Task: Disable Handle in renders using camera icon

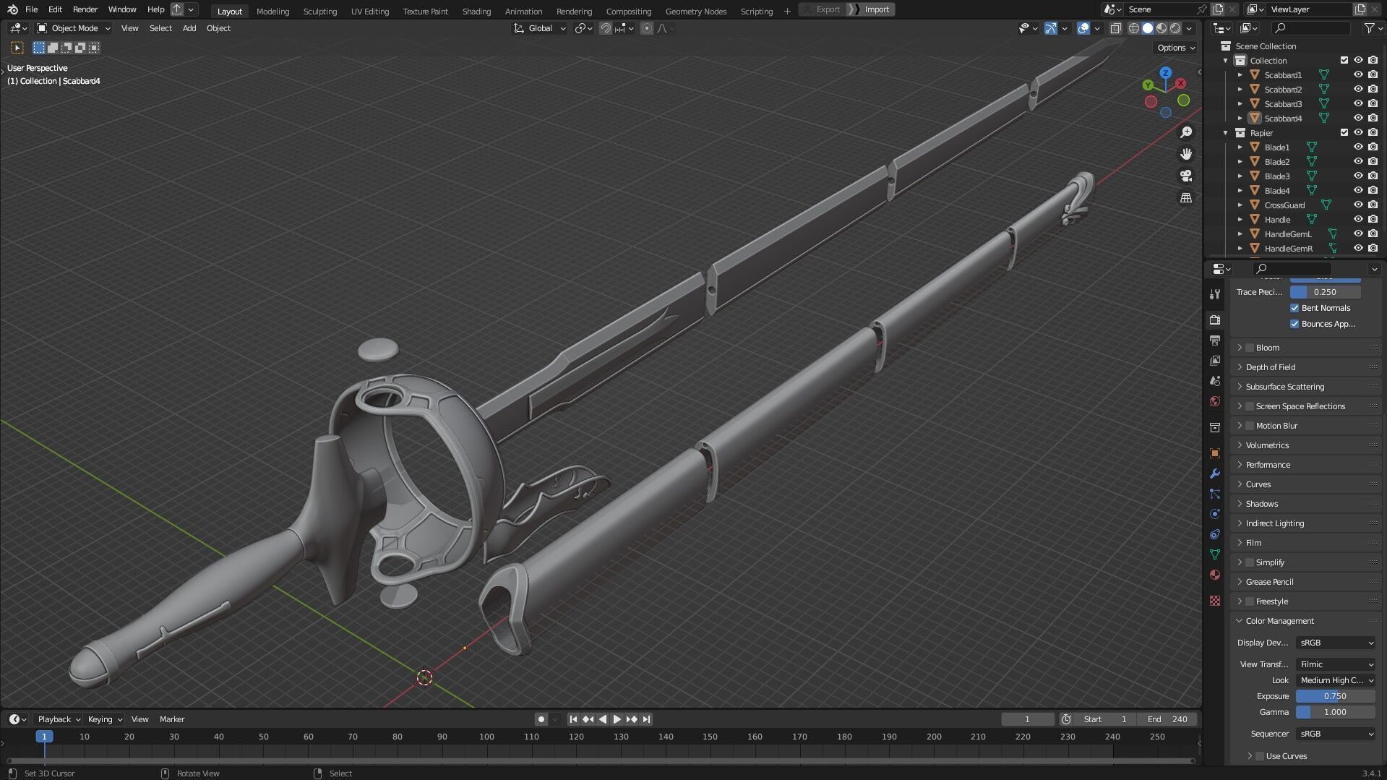Action: pos(1373,219)
